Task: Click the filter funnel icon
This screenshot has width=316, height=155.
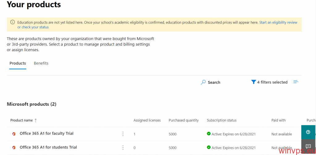Action: point(253,82)
